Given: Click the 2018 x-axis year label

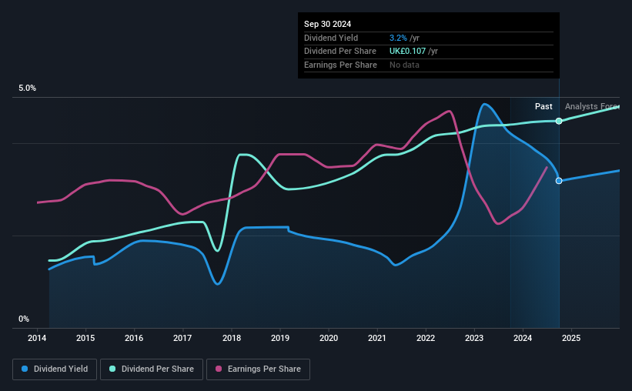Looking at the screenshot, I should pyautogui.click(x=232, y=338).
